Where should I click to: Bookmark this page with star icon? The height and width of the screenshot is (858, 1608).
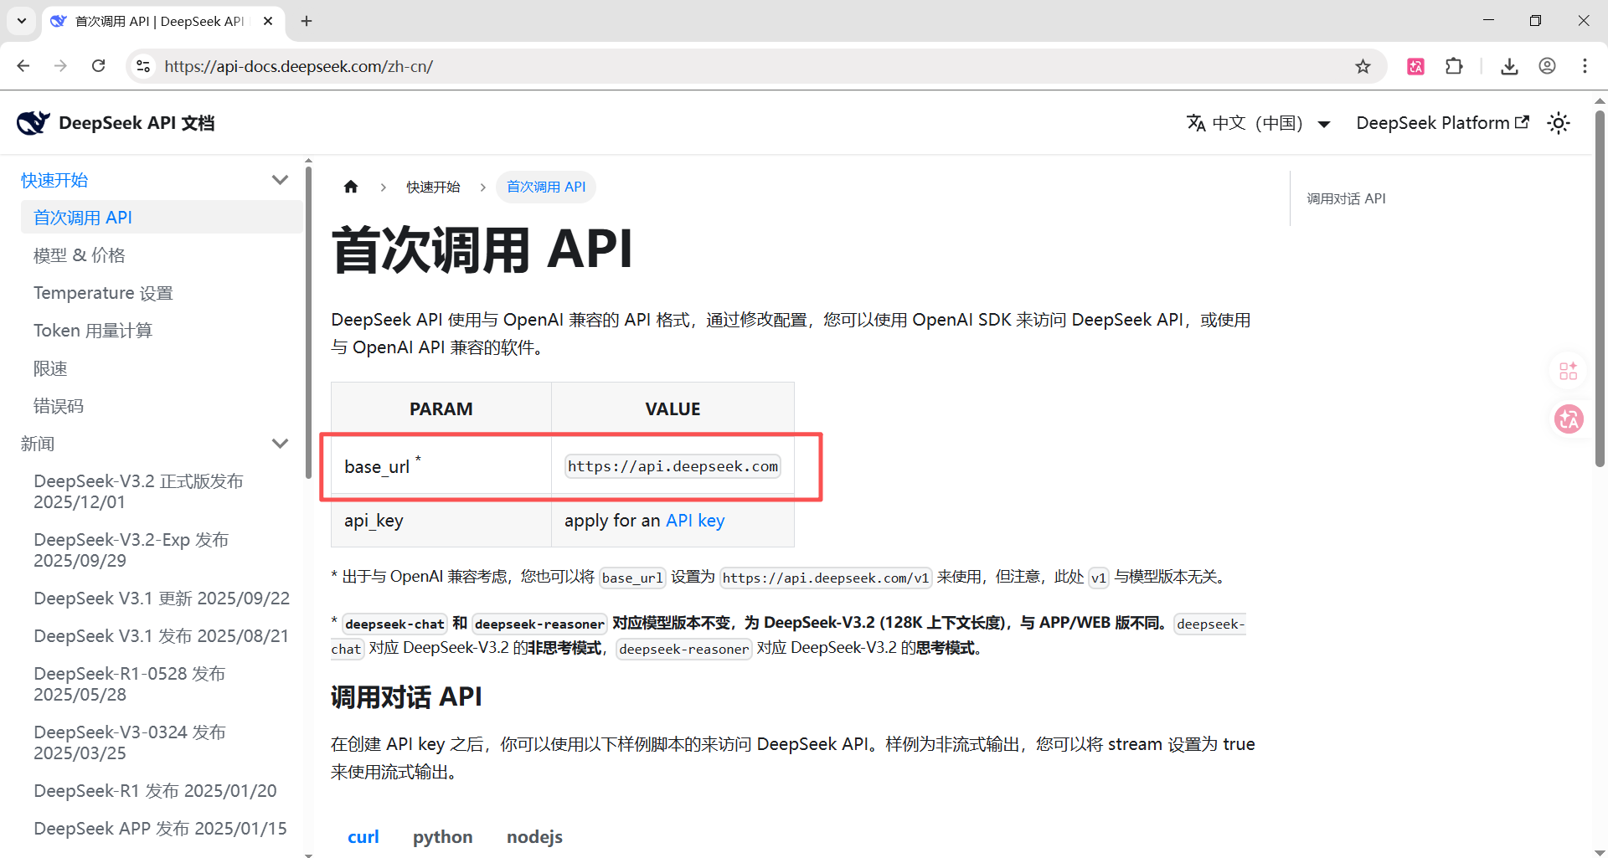1363,67
